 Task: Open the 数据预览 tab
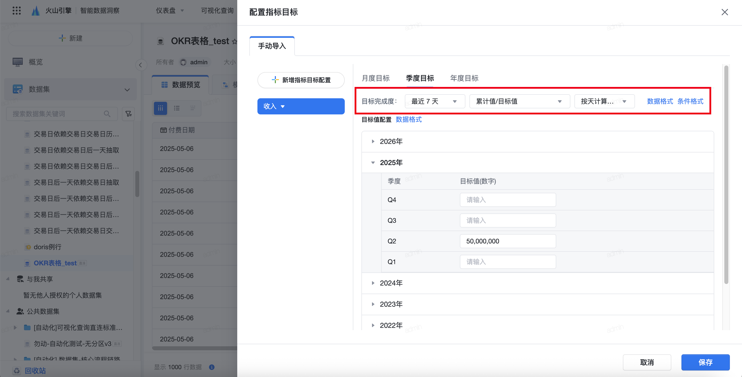point(181,84)
